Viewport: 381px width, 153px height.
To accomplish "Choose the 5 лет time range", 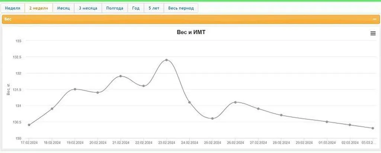I will (154, 8).
